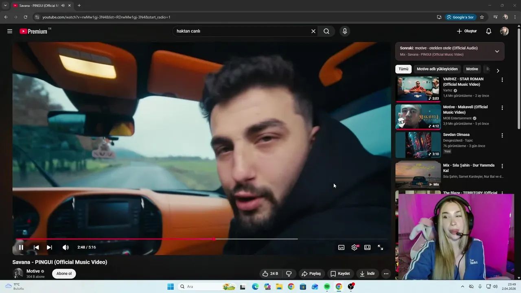Open Chrome tab search dropdown
Viewport: 521px width, 293px height.
(x=5, y=5)
